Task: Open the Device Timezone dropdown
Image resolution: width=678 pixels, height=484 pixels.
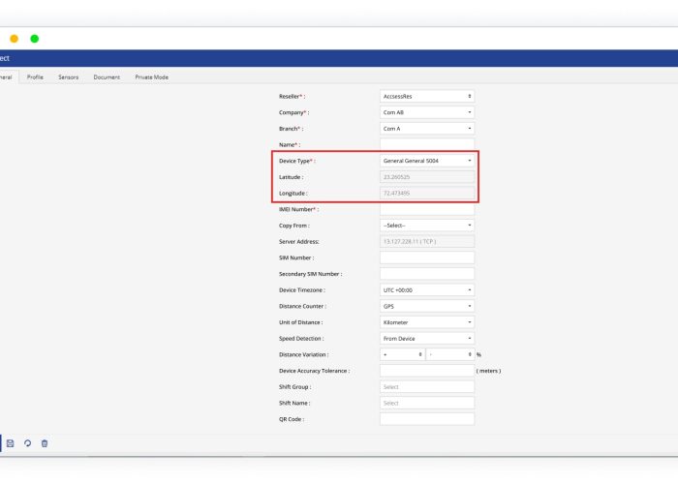Action: (x=427, y=289)
